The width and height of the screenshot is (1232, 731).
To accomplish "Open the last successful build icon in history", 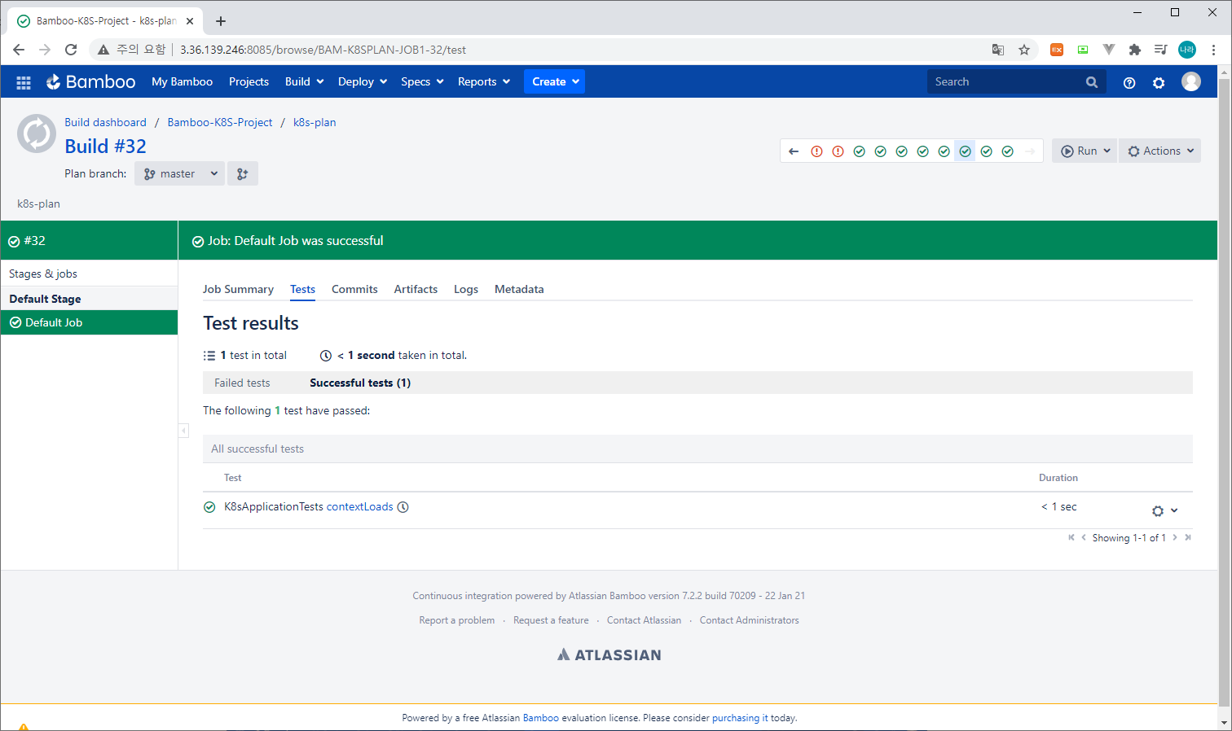I will click(1007, 151).
